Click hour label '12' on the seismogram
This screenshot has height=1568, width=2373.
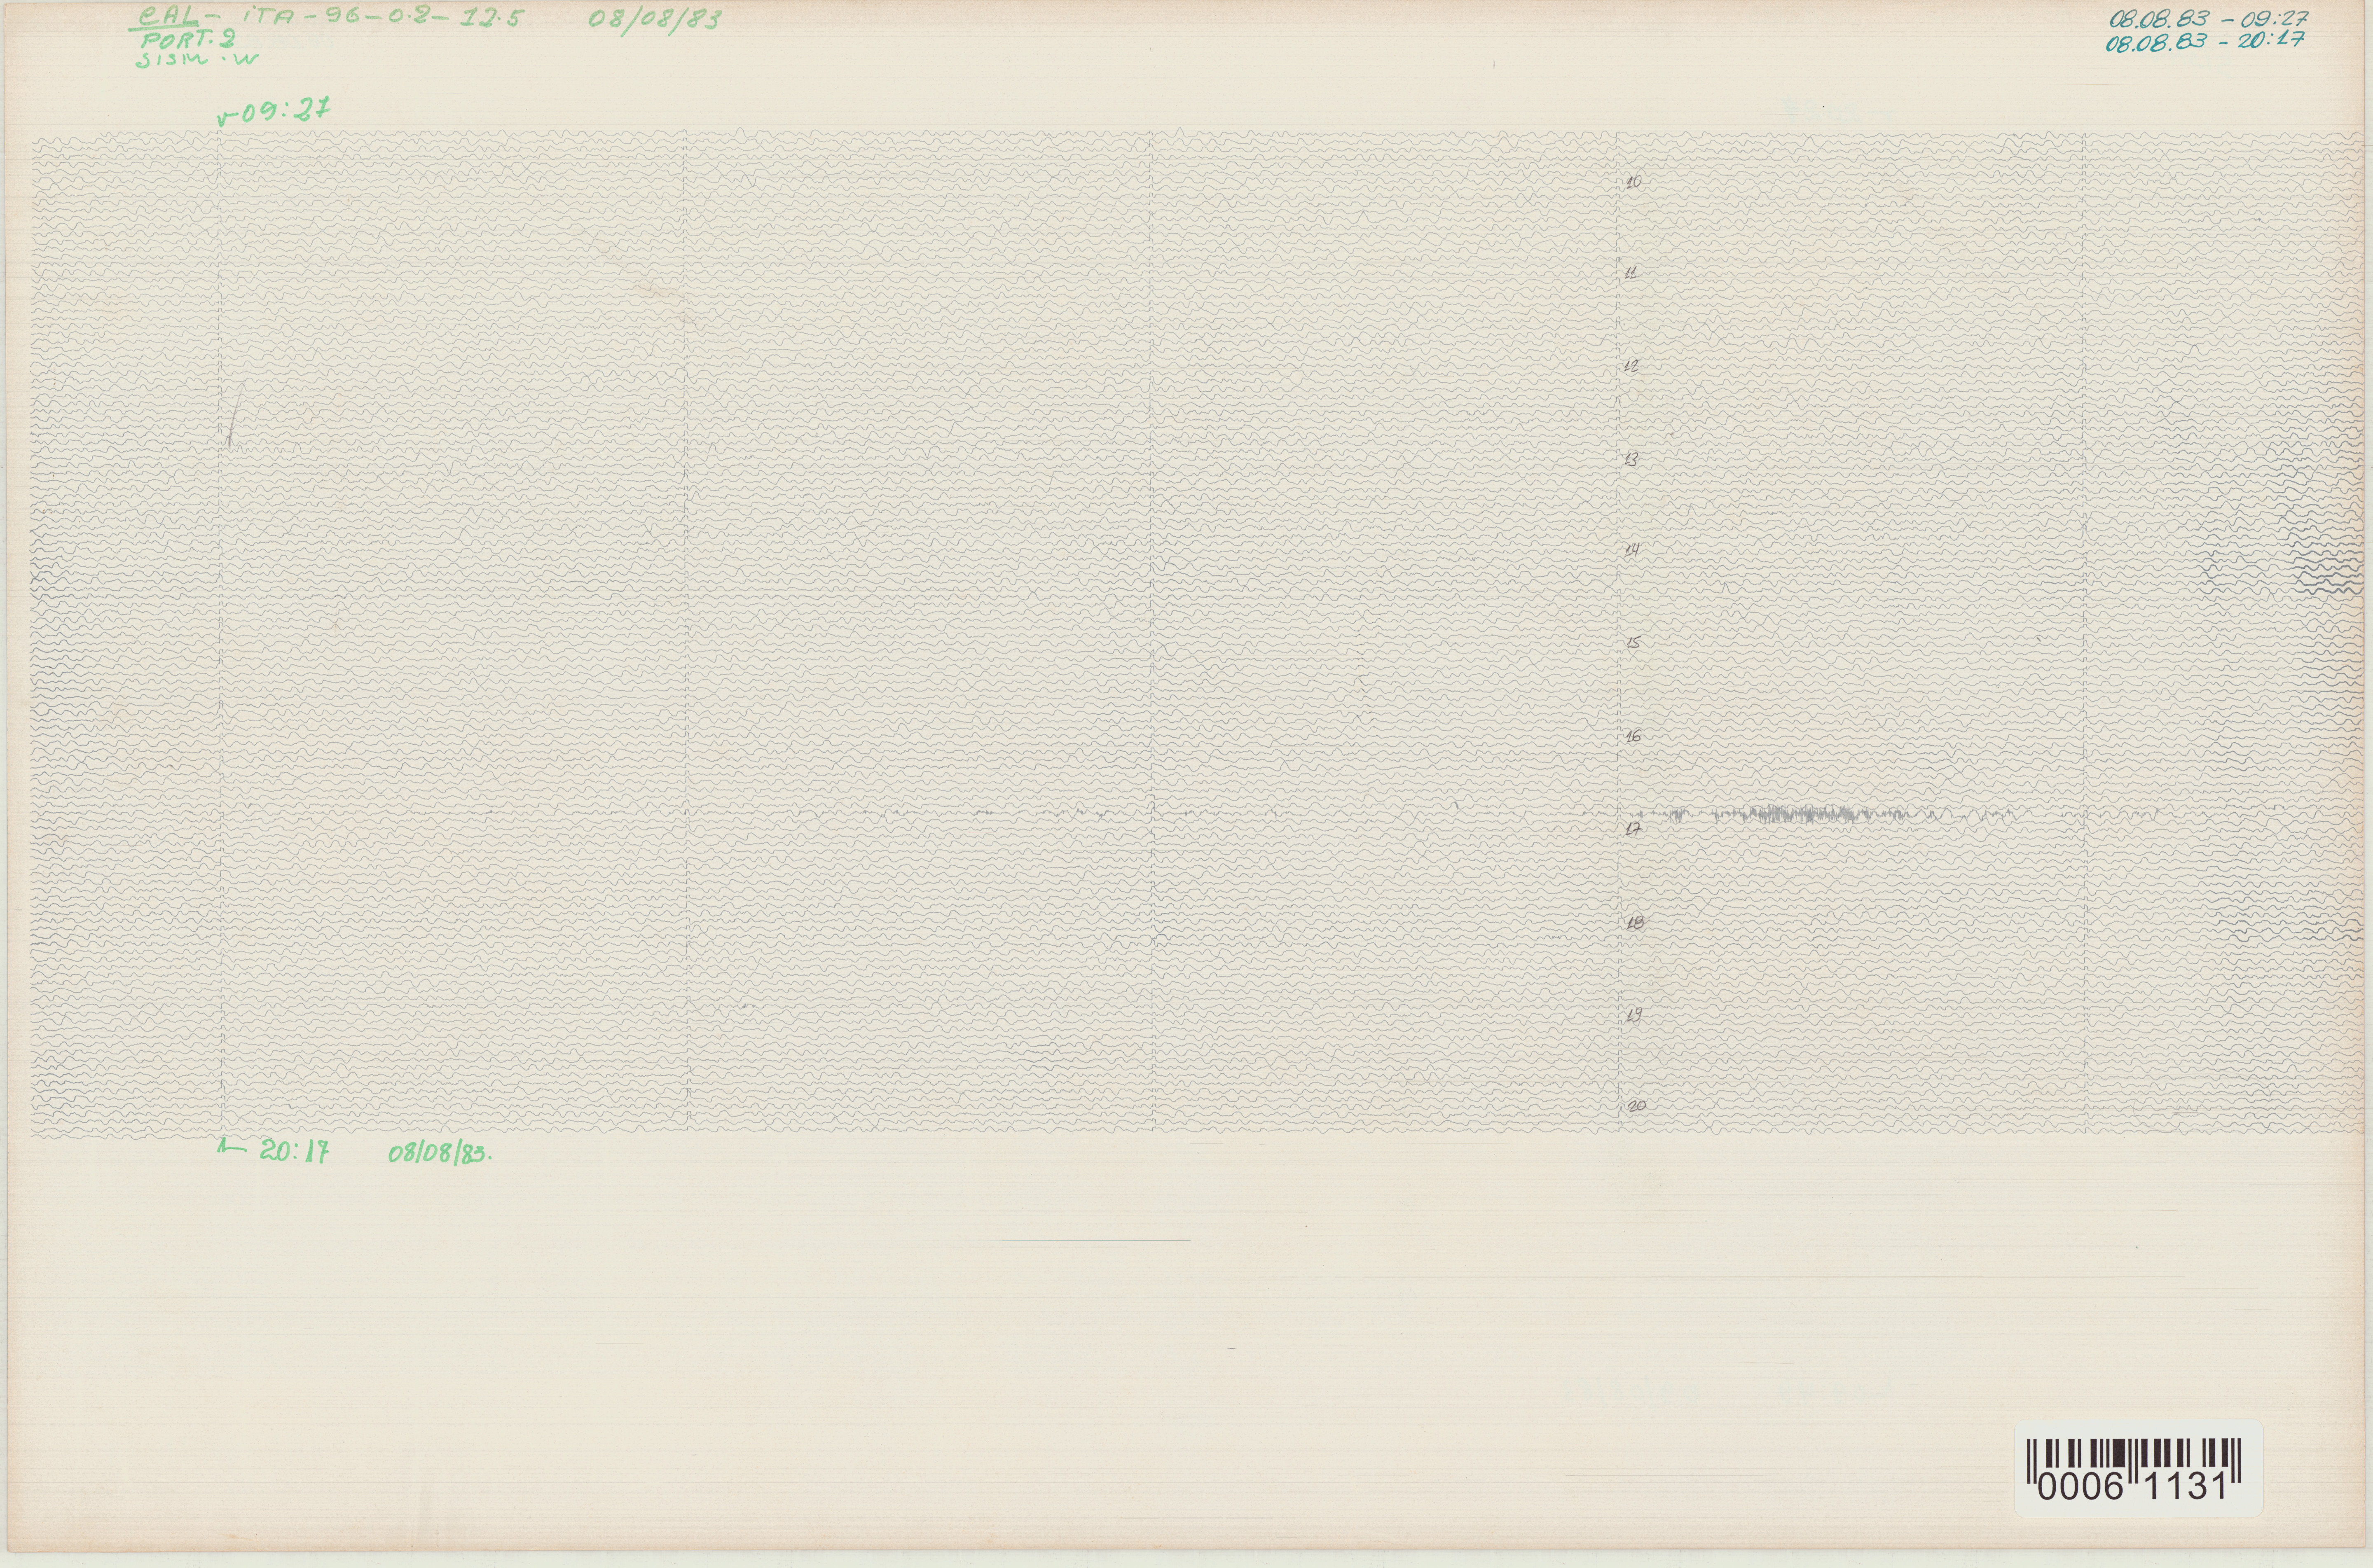coord(1632,366)
